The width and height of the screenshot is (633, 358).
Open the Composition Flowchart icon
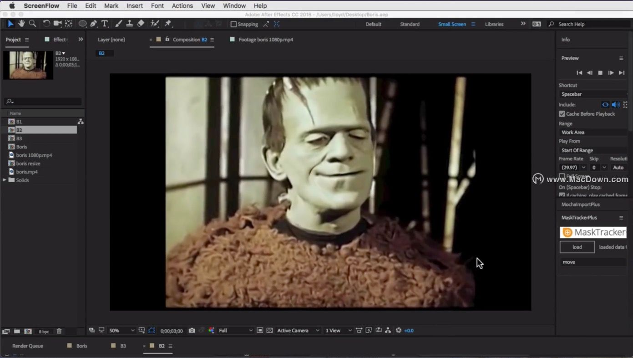point(388,330)
